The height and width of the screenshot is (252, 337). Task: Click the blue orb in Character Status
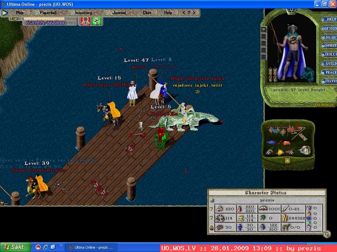[x=212, y=200]
